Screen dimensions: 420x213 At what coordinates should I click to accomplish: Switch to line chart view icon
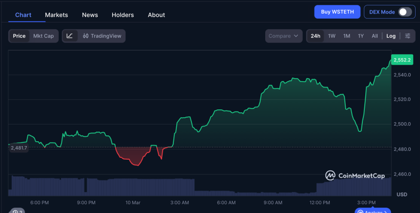pos(70,36)
